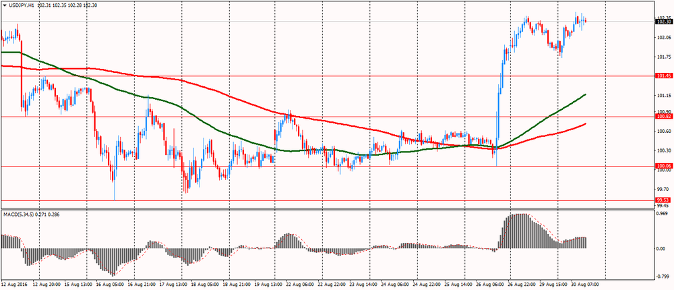Click the 100.30 price scale value
Image resolution: width=674 pixels, height=290 pixels.
664,150
